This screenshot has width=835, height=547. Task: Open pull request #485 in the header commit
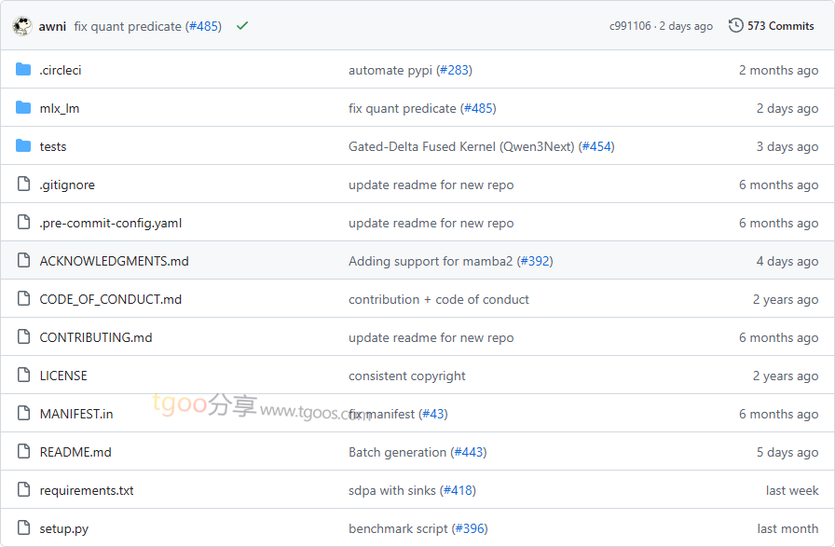[x=203, y=26]
